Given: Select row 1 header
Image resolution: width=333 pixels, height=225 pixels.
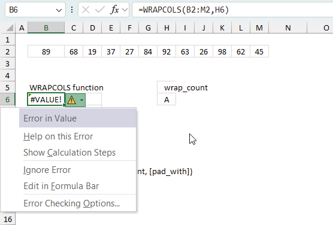Looking at the screenshot, I should (x=8, y=39).
